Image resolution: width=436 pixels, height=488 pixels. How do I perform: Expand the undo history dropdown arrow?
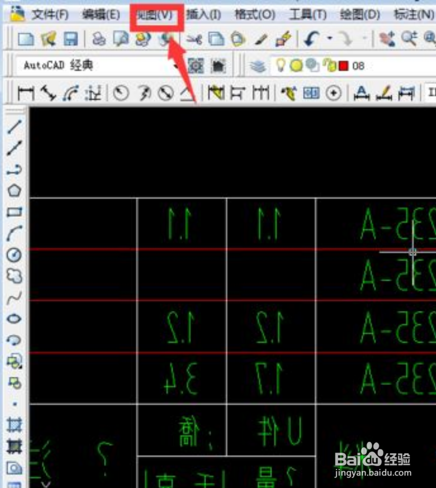pos(330,39)
